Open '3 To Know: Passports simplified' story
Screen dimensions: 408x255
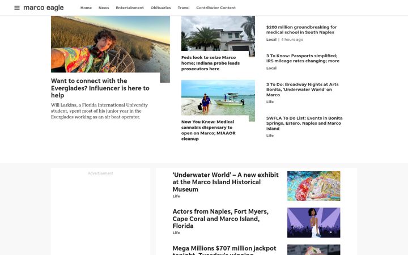pos(303,58)
